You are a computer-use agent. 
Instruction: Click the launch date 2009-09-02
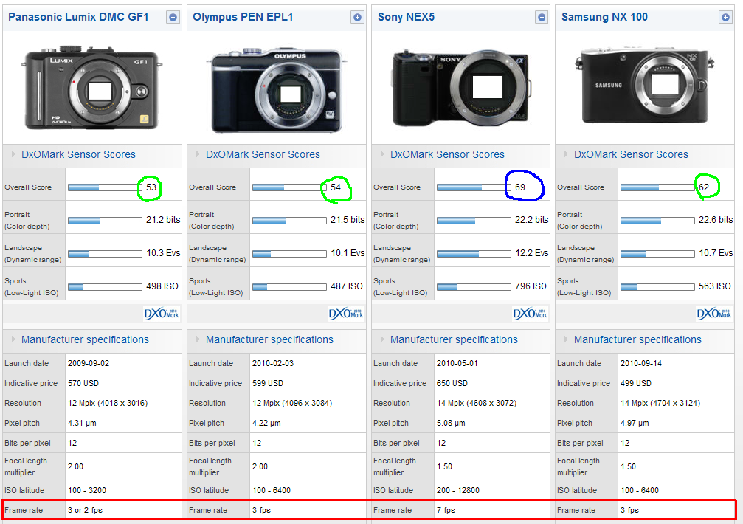[x=89, y=363]
